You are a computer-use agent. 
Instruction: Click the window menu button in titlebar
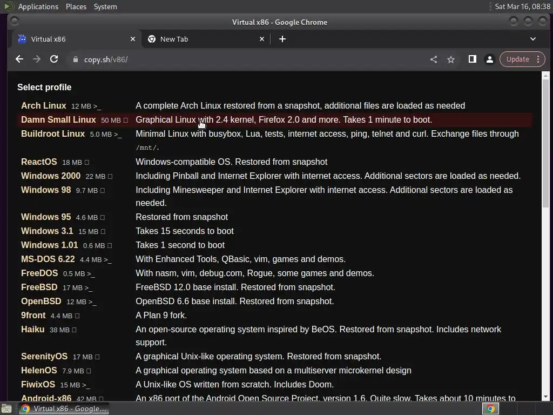coord(15,22)
